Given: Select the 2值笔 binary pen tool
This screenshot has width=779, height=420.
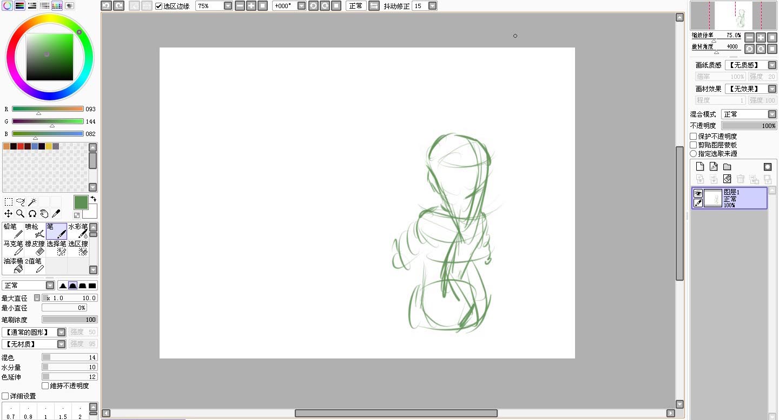Looking at the screenshot, I should coord(35,265).
